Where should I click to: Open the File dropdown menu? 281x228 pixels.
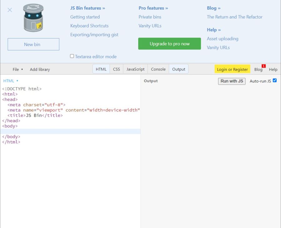point(17,70)
